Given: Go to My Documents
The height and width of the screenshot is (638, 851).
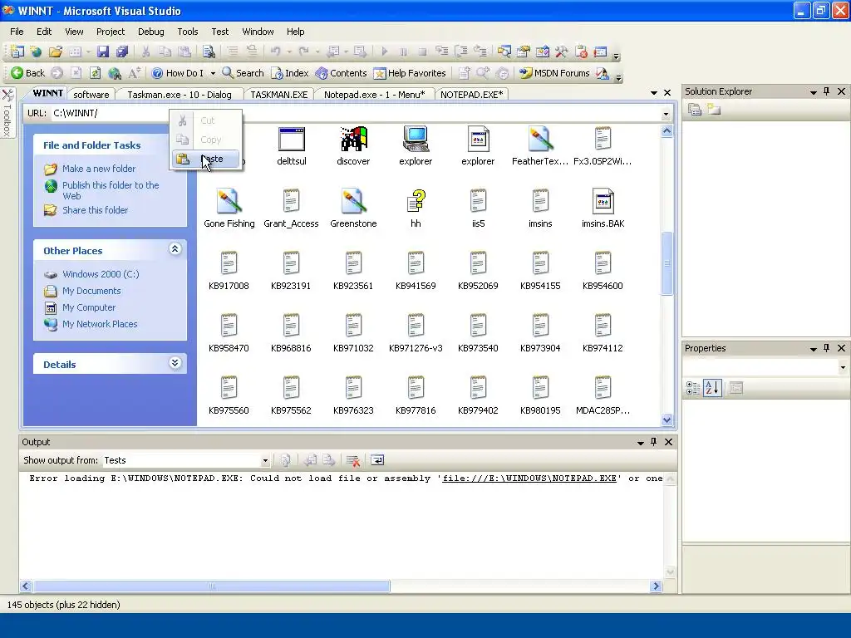Looking at the screenshot, I should (91, 291).
